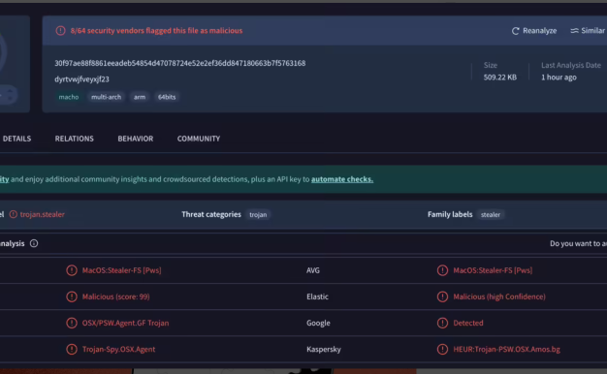
Task: Select HEUR:Trojan-PSW.OSX.Amos.bg result text
Action: [x=506, y=349]
